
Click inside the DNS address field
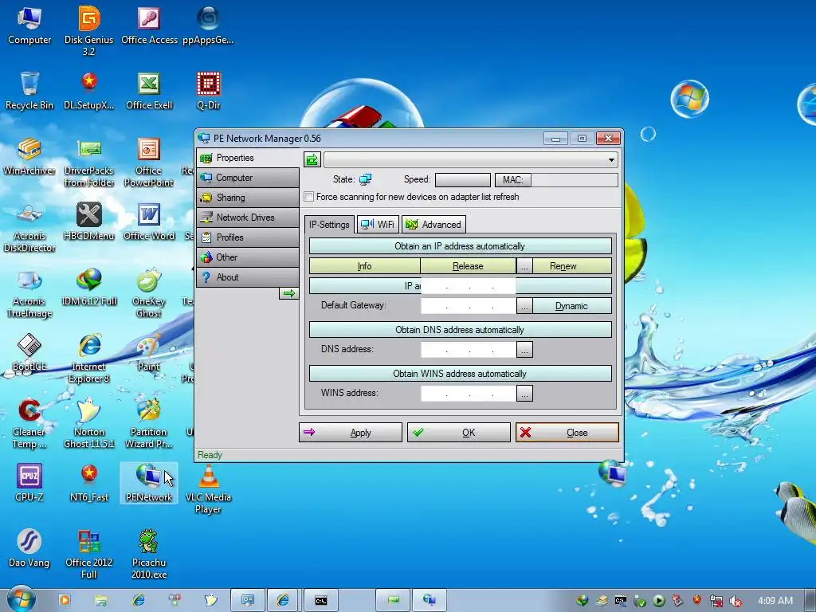(468, 350)
